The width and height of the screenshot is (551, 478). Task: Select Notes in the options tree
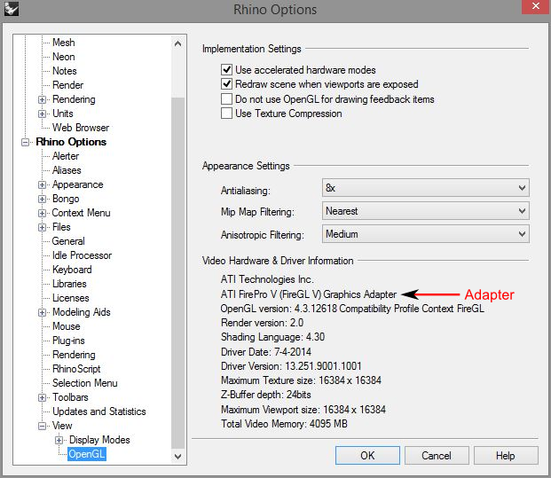click(x=65, y=71)
